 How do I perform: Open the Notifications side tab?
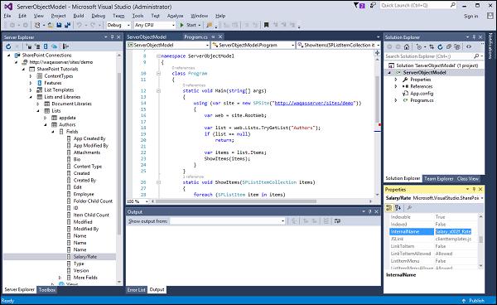[490, 46]
